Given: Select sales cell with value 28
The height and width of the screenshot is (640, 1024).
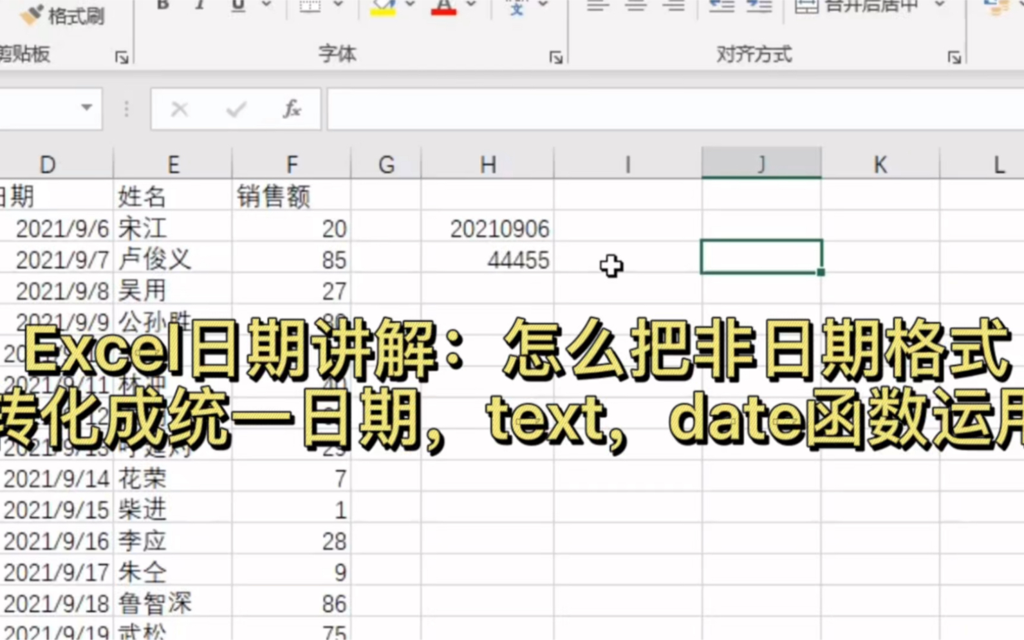Looking at the screenshot, I should (x=292, y=540).
